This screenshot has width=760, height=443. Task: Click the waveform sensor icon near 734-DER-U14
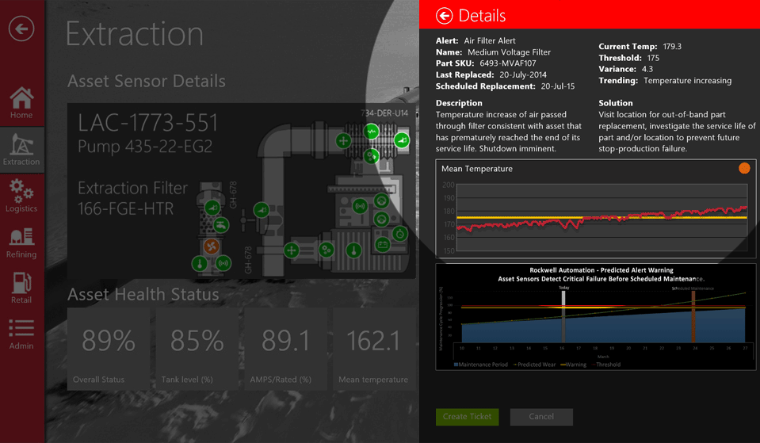371,131
